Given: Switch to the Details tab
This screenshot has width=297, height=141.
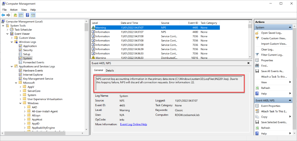Looking at the screenshot, I should click(110, 70).
